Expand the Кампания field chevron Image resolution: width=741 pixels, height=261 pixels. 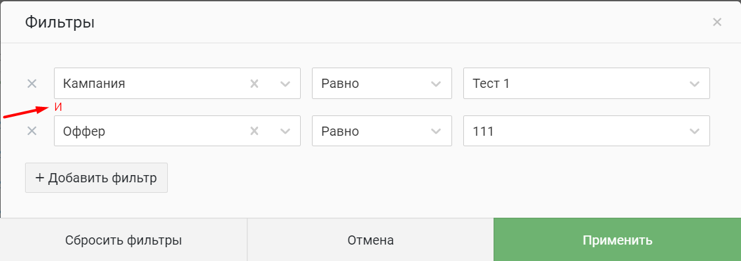[x=285, y=84]
